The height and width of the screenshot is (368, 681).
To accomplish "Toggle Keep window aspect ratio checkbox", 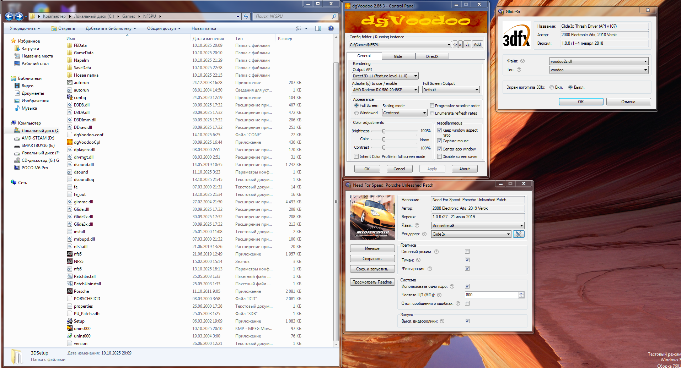I will 439,130.
